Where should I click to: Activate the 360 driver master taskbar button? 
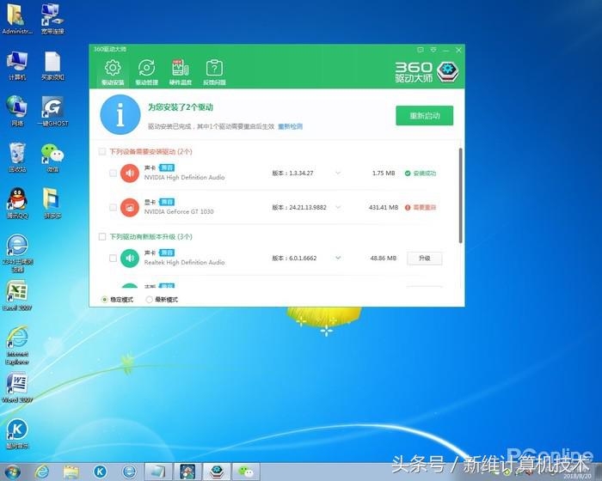217,472
